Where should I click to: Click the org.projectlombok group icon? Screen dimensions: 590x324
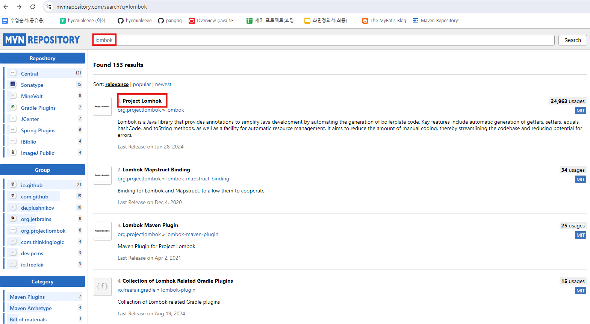(x=13, y=230)
